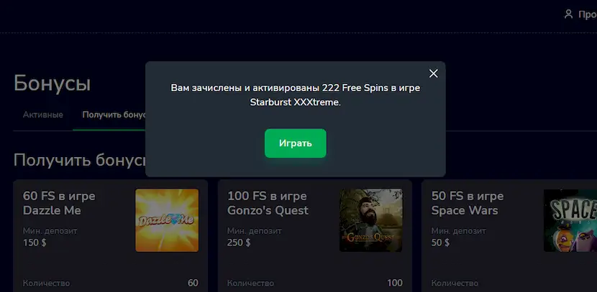Viewport: 597px width, 292px height.
Task: Click the Количество 100 row in Gonzo's Quest card
Action: point(315,283)
